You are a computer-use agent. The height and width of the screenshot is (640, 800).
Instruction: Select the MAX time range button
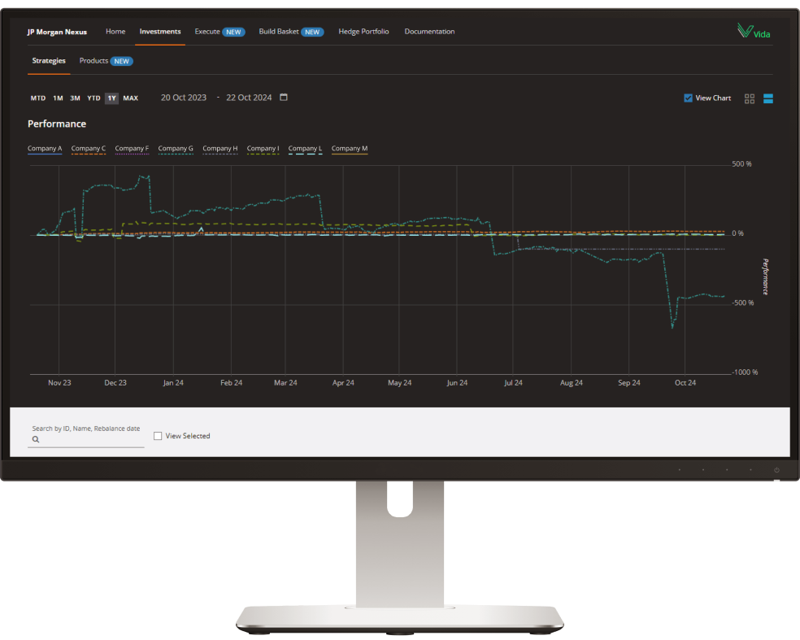tap(130, 98)
